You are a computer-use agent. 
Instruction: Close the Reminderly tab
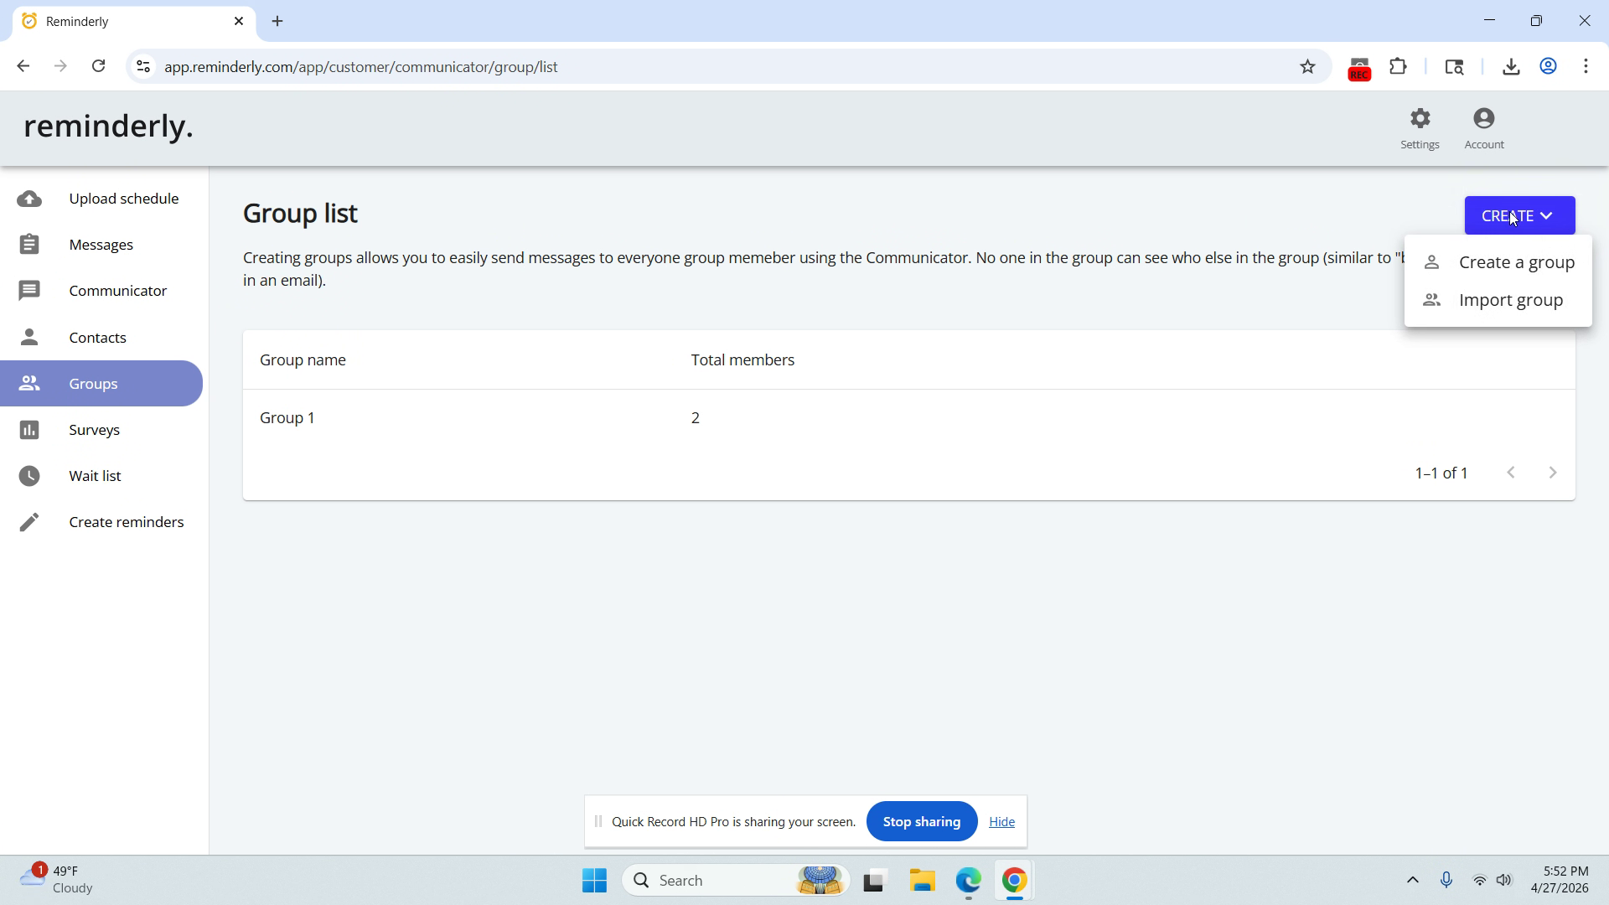coord(239,21)
